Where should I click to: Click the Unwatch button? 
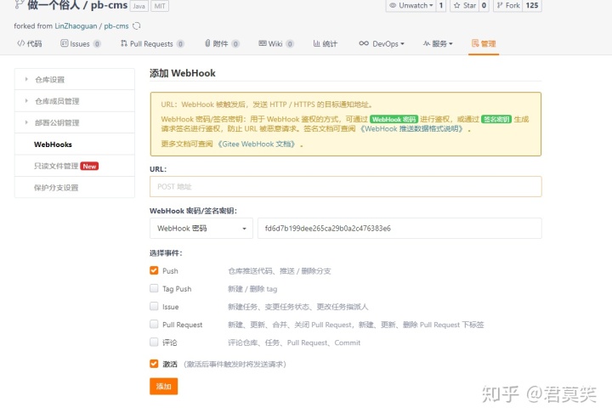(411, 5)
